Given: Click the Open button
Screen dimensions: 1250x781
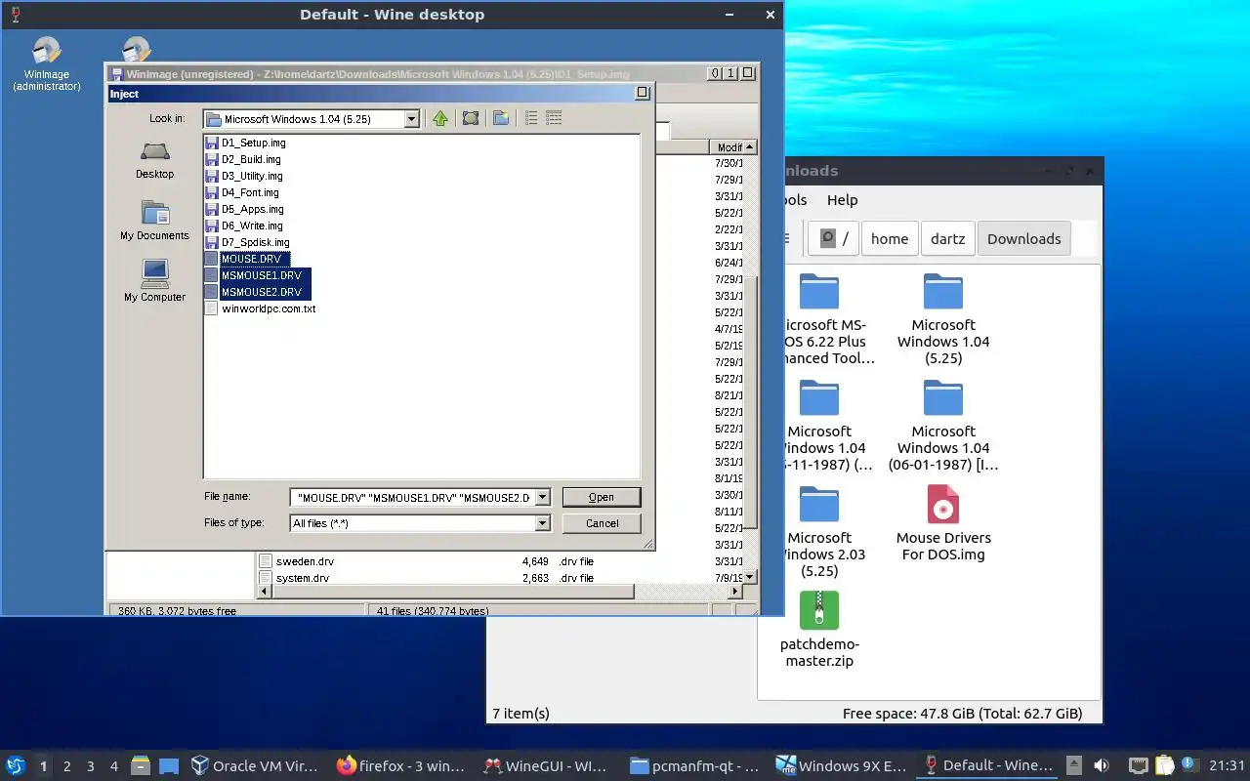Looking at the screenshot, I should (x=602, y=498).
